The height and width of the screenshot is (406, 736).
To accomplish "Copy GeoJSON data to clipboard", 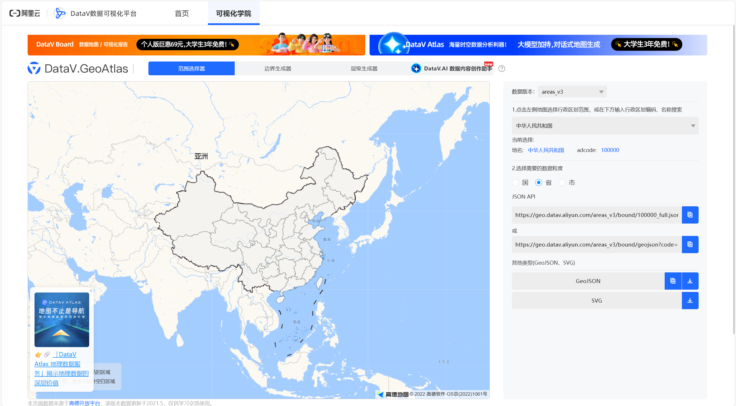I will click(x=673, y=281).
